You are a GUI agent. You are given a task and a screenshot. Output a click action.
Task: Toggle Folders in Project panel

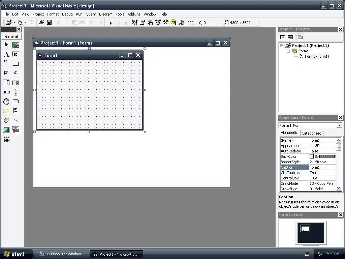pos(300,37)
